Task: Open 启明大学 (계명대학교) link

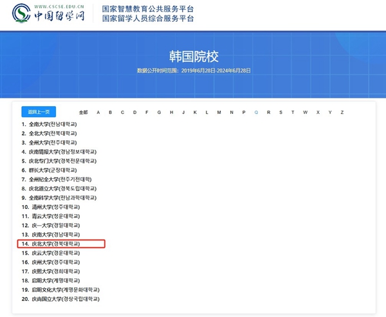Action: [58, 280]
